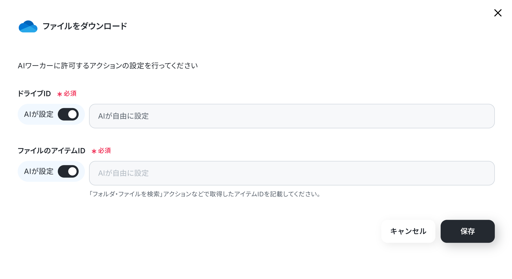The width and height of the screenshot is (512, 279).
Task: Click the ファイルのアイテムID field label
Action: pos(51,151)
